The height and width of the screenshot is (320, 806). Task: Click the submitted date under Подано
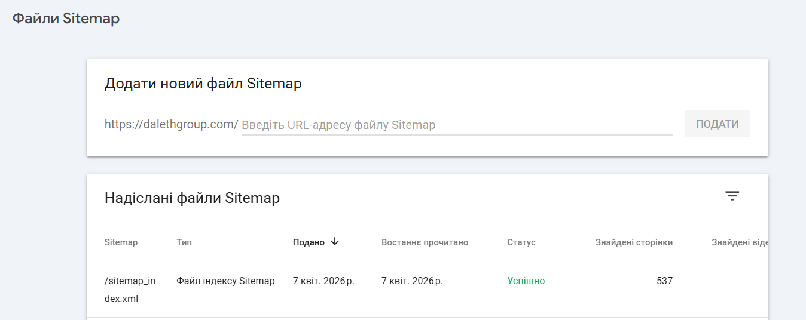click(323, 281)
